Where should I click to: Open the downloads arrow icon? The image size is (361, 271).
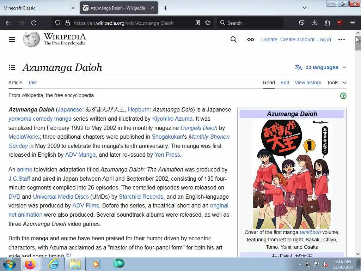314,23
